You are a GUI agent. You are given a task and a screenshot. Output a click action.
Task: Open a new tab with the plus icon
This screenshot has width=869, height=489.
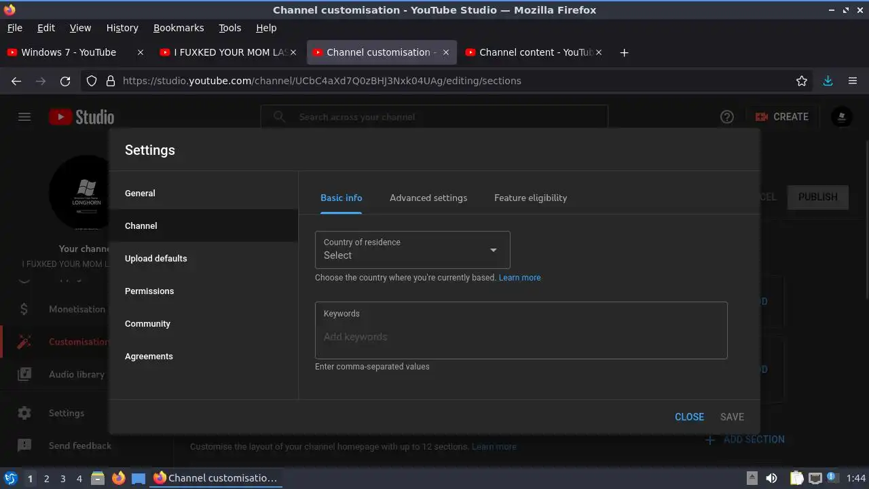click(624, 52)
